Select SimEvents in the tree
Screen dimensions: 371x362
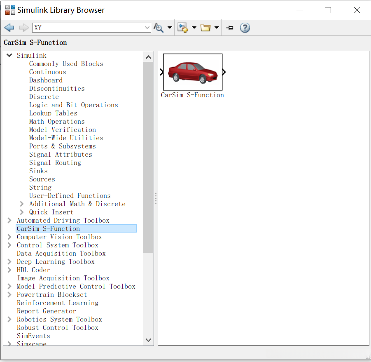point(33,336)
